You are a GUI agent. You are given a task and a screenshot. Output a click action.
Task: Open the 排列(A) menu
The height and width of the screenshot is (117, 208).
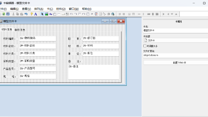(39, 9)
